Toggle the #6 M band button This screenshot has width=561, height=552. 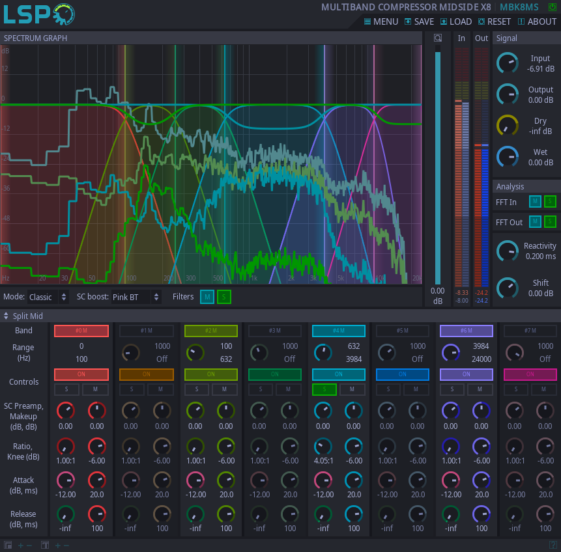(466, 331)
